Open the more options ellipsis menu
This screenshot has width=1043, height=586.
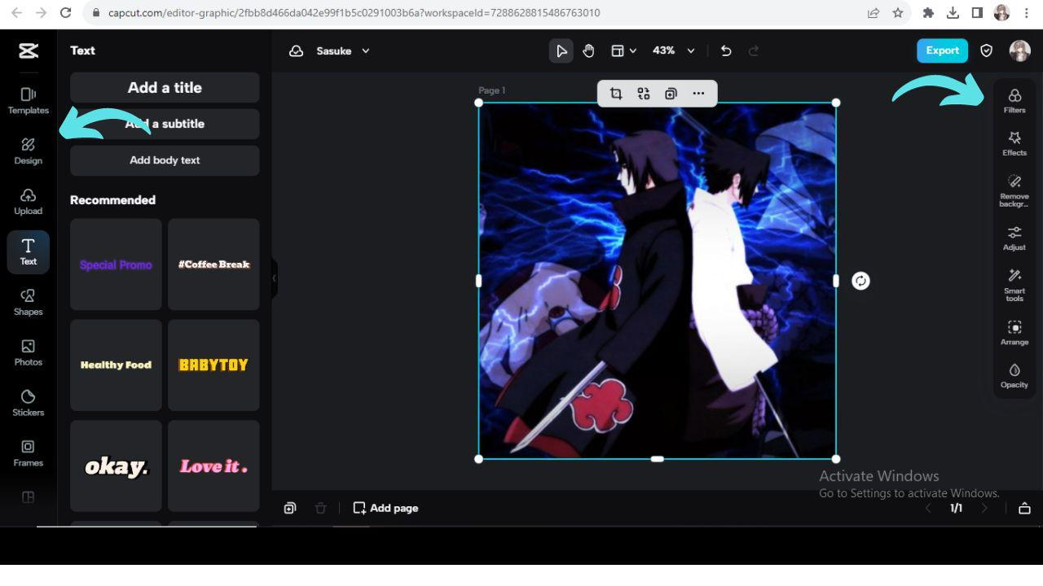[698, 94]
